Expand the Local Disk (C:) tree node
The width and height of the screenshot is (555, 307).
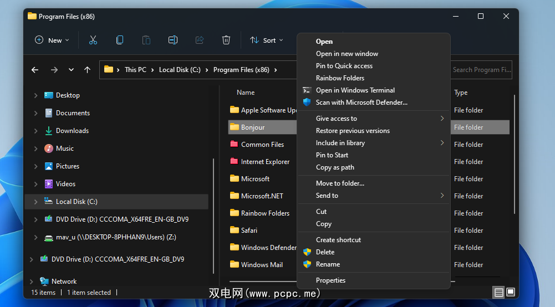36,202
